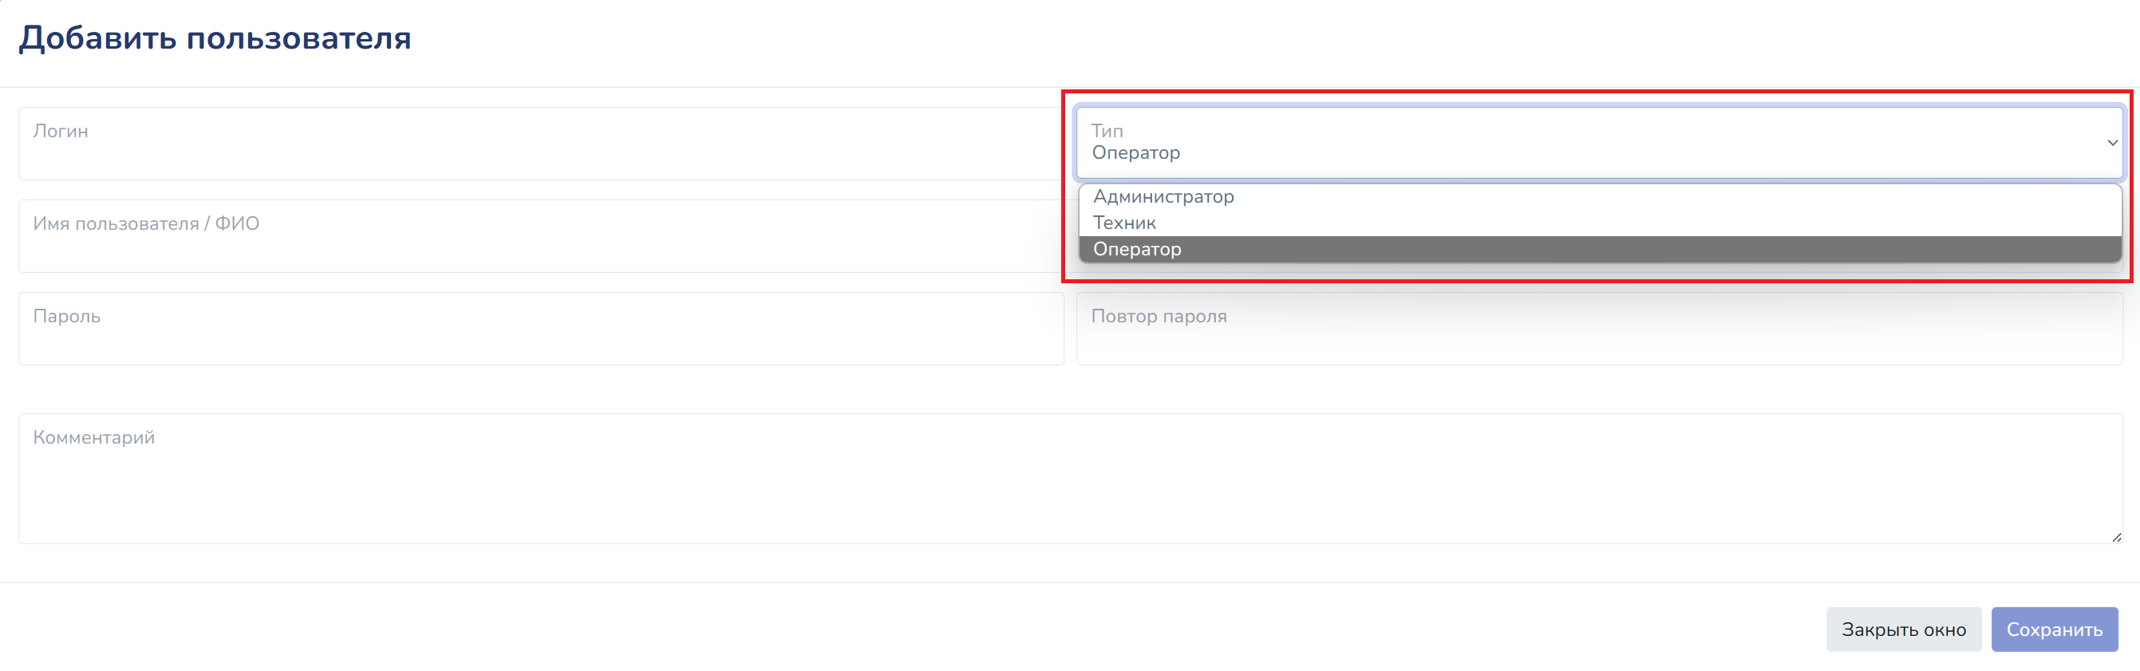Click the dropdown chevron arrow of Тип

click(x=2112, y=143)
